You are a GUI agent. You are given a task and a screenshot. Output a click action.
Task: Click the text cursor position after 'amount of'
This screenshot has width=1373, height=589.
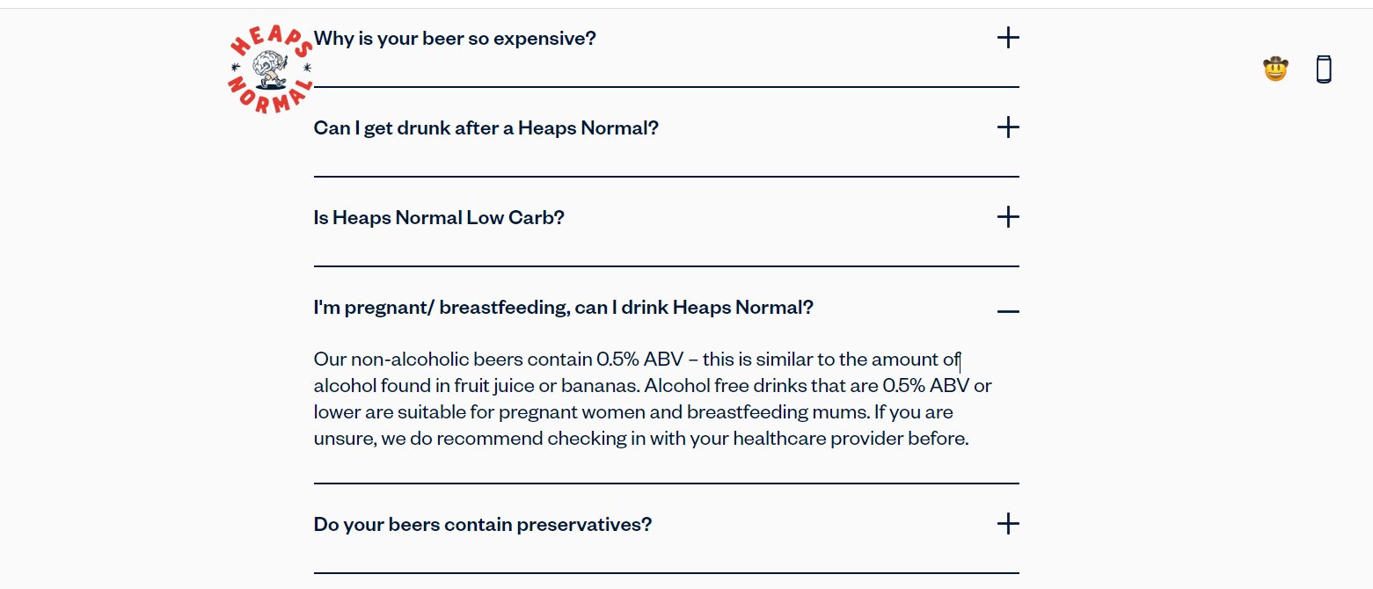pyautogui.click(x=960, y=362)
